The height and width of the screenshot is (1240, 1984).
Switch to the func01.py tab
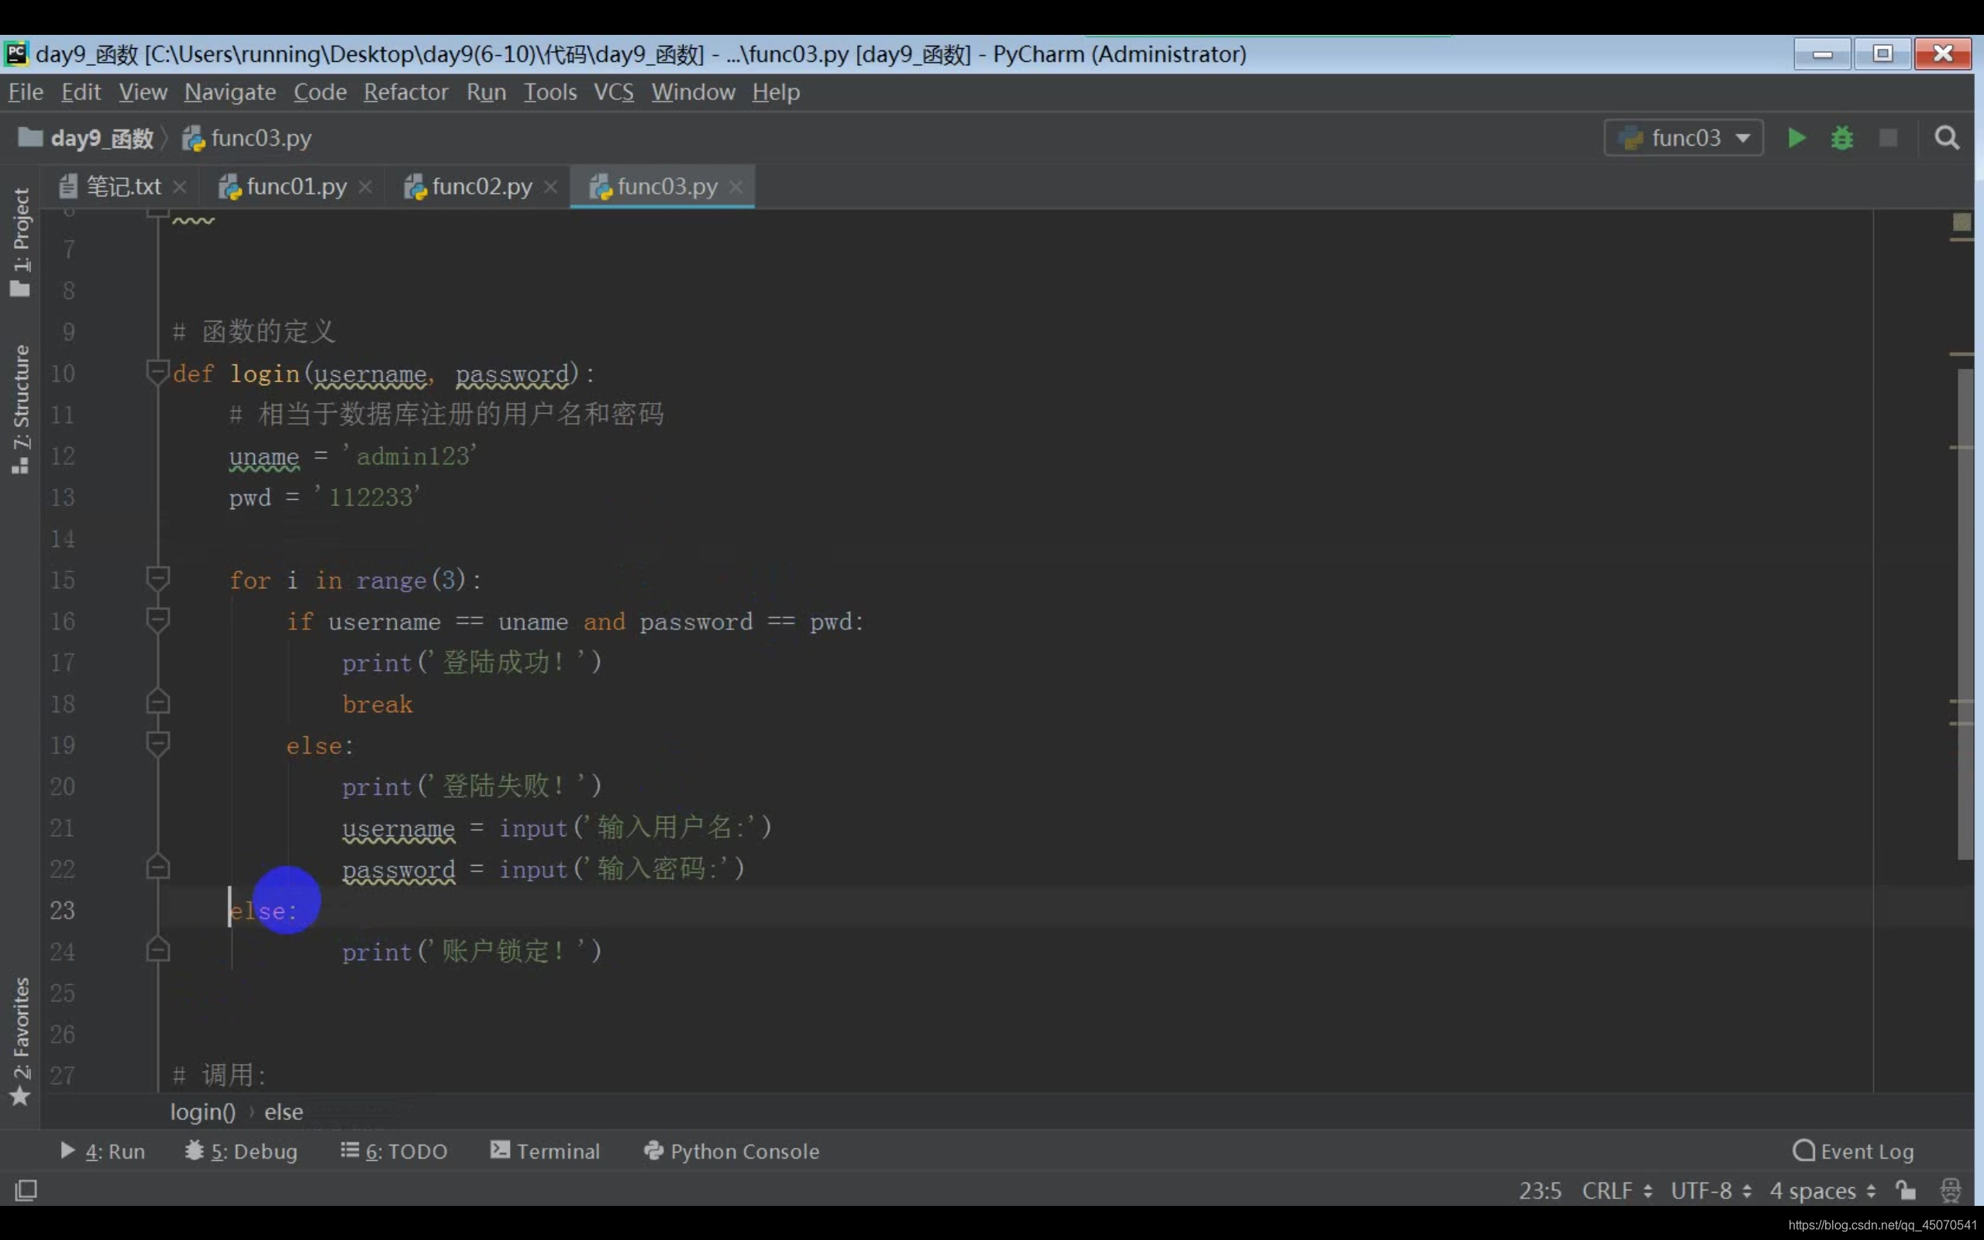295,187
